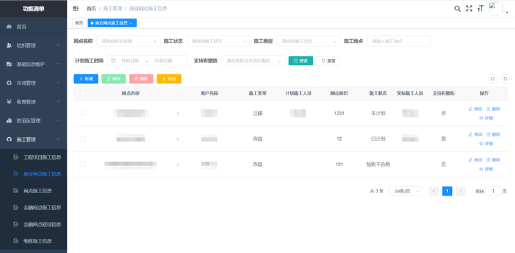The height and width of the screenshot is (253, 515).
Task: Toggle search panel with round magnifier icon
Action: click(492, 79)
